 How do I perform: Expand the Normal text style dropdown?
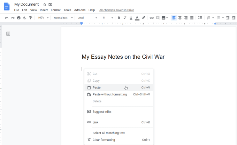63,18
